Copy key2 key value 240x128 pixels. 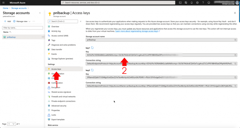tap(235, 77)
